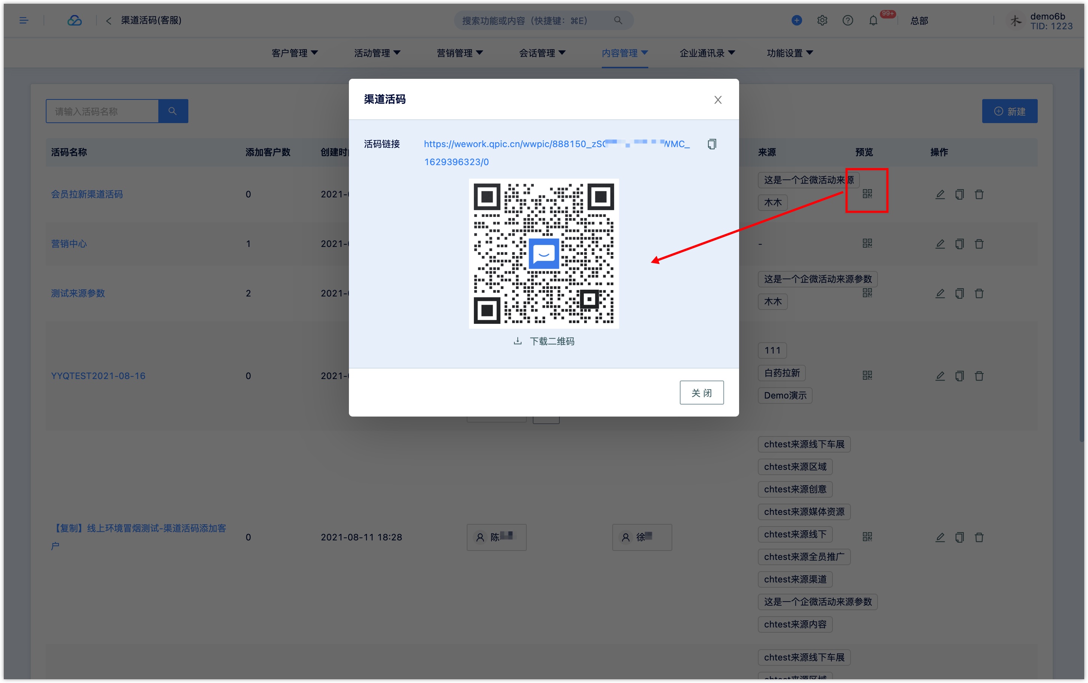The height and width of the screenshot is (683, 1088).
Task: Delete the 营销中心 row
Action: point(979,244)
